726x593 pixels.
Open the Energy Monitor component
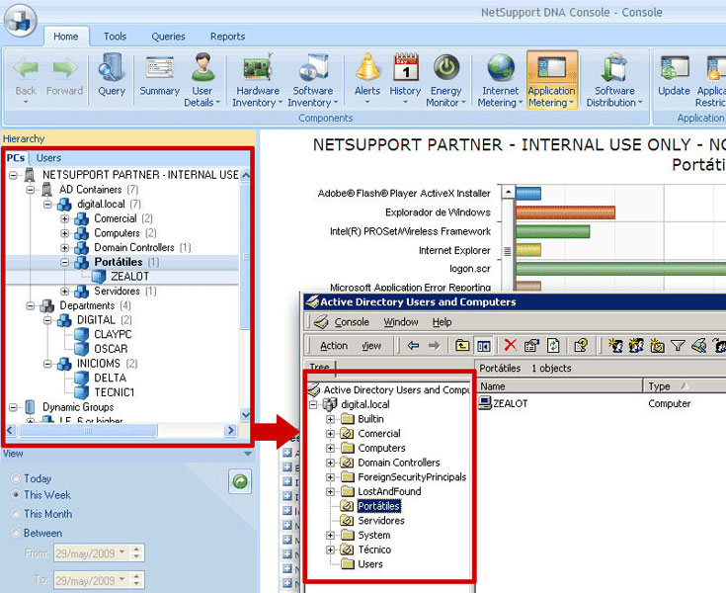click(445, 80)
